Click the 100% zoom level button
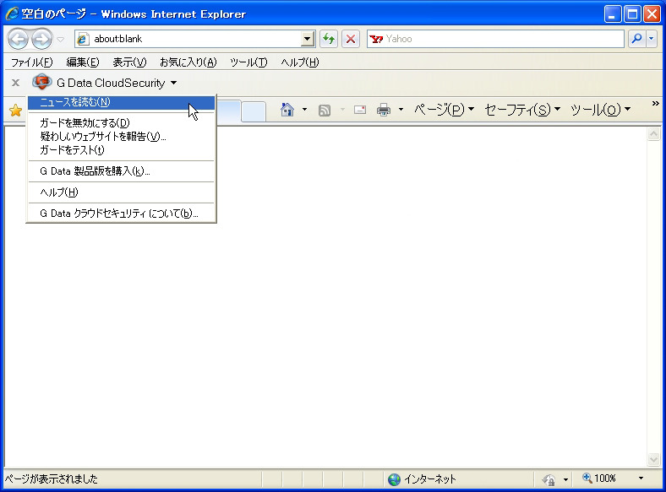666x492 pixels. [x=599, y=478]
